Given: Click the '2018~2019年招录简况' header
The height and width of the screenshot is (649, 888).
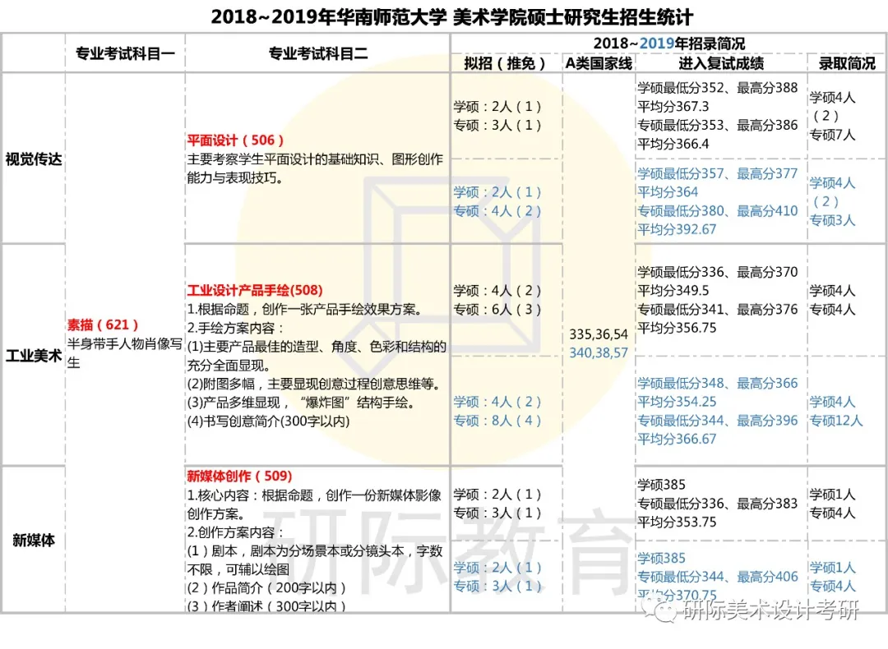Looking at the screenshot, I should click(x=668, y=43).
